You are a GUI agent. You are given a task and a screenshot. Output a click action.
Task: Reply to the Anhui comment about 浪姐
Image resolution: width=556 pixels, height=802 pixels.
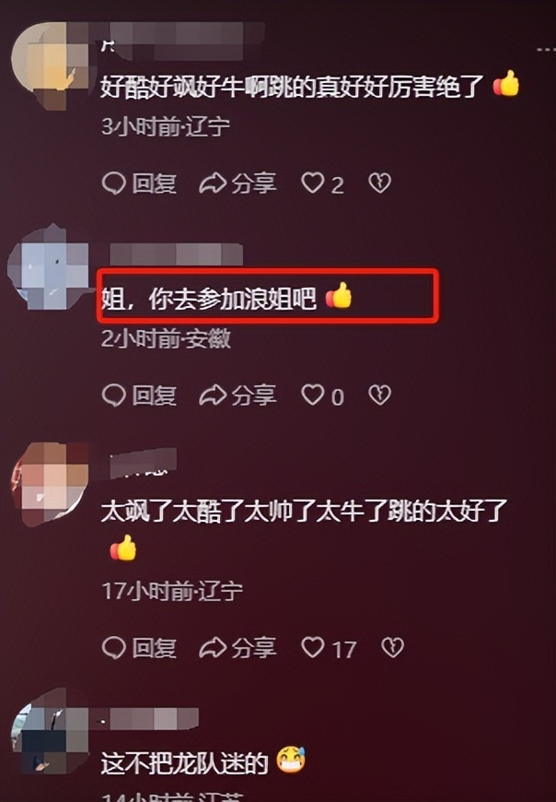pyautogui.click(x=139, y=395)
